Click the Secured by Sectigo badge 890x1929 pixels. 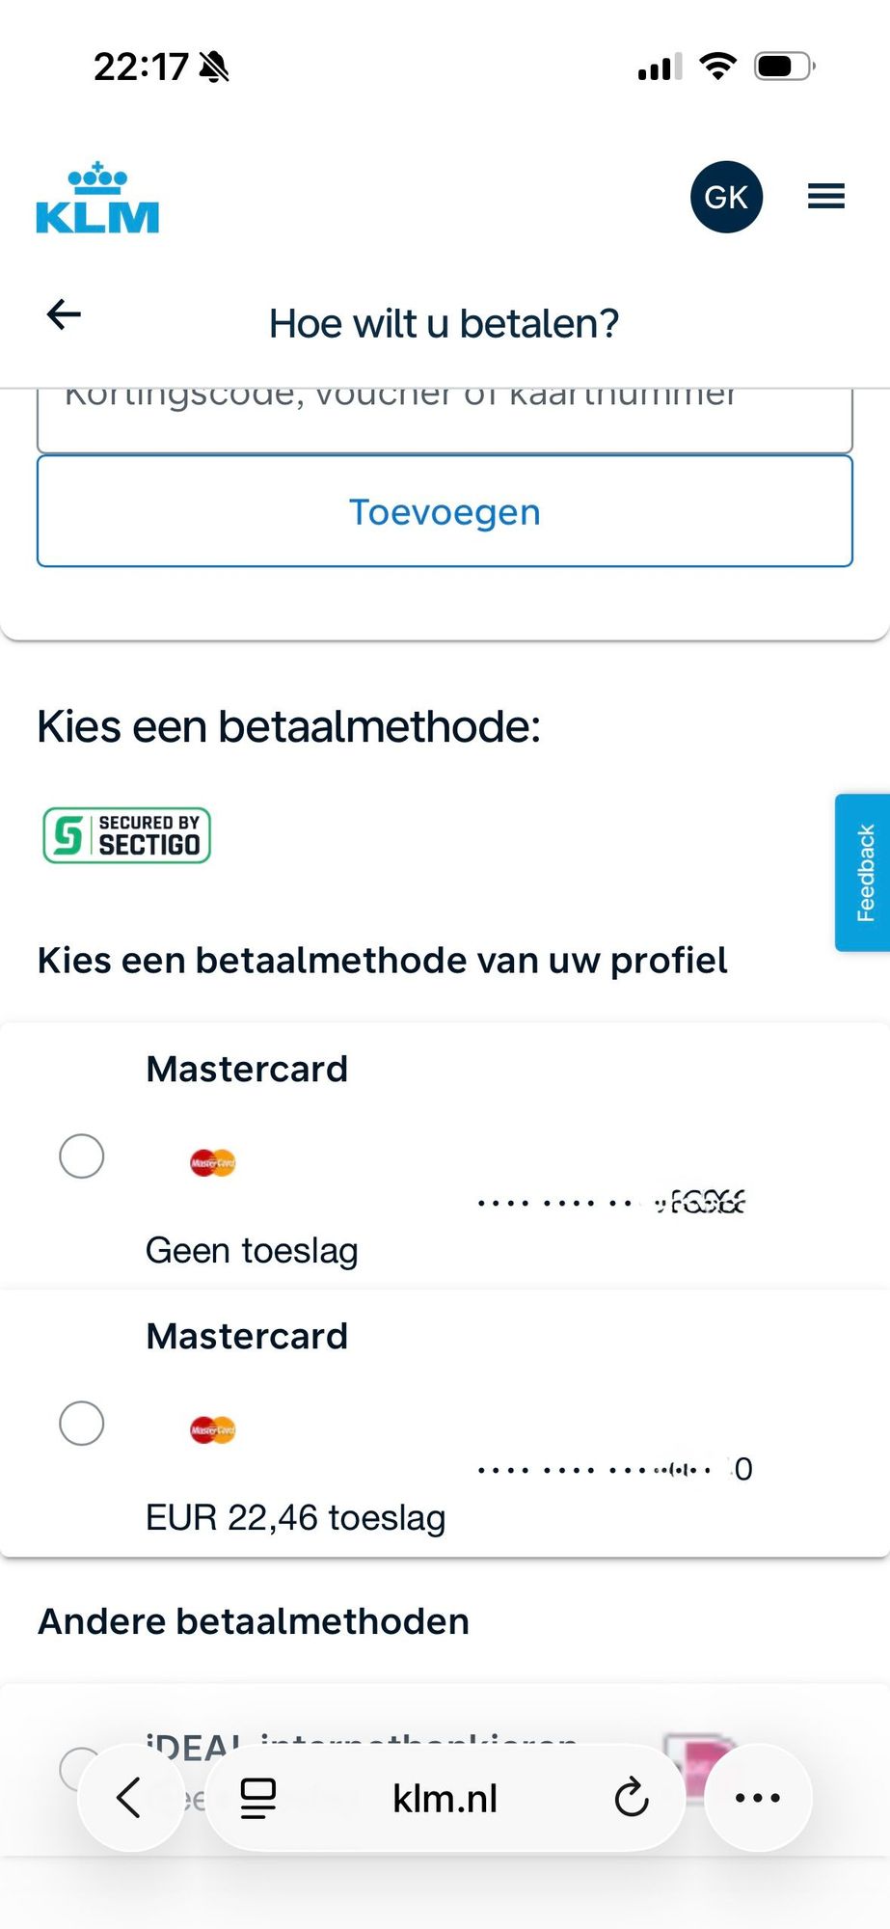point(126,835)
